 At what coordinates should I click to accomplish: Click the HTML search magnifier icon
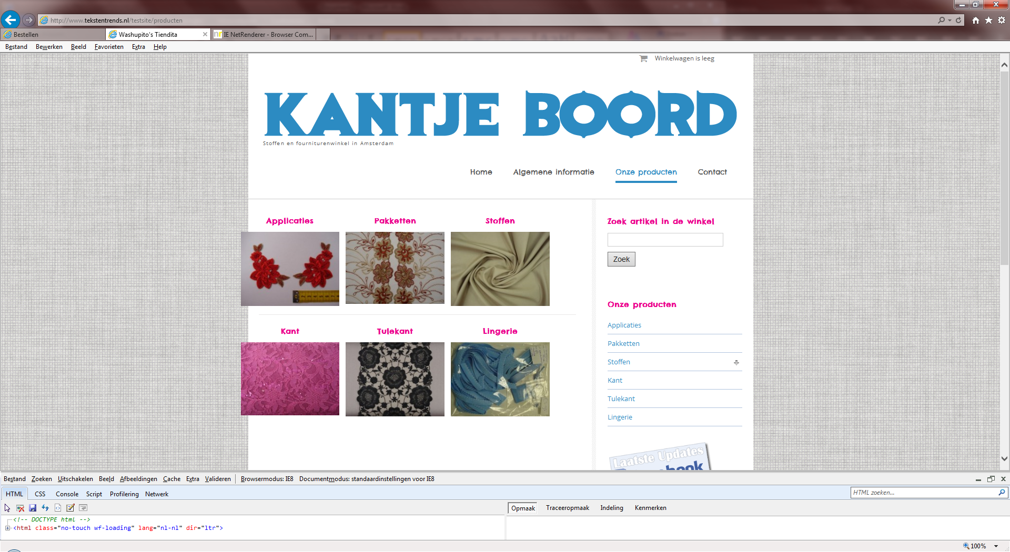coord(1002,493)
